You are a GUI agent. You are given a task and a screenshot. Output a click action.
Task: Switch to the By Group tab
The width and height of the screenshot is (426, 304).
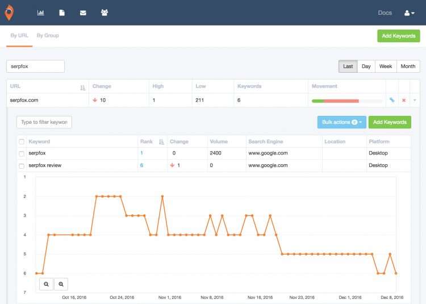[48, 36]
